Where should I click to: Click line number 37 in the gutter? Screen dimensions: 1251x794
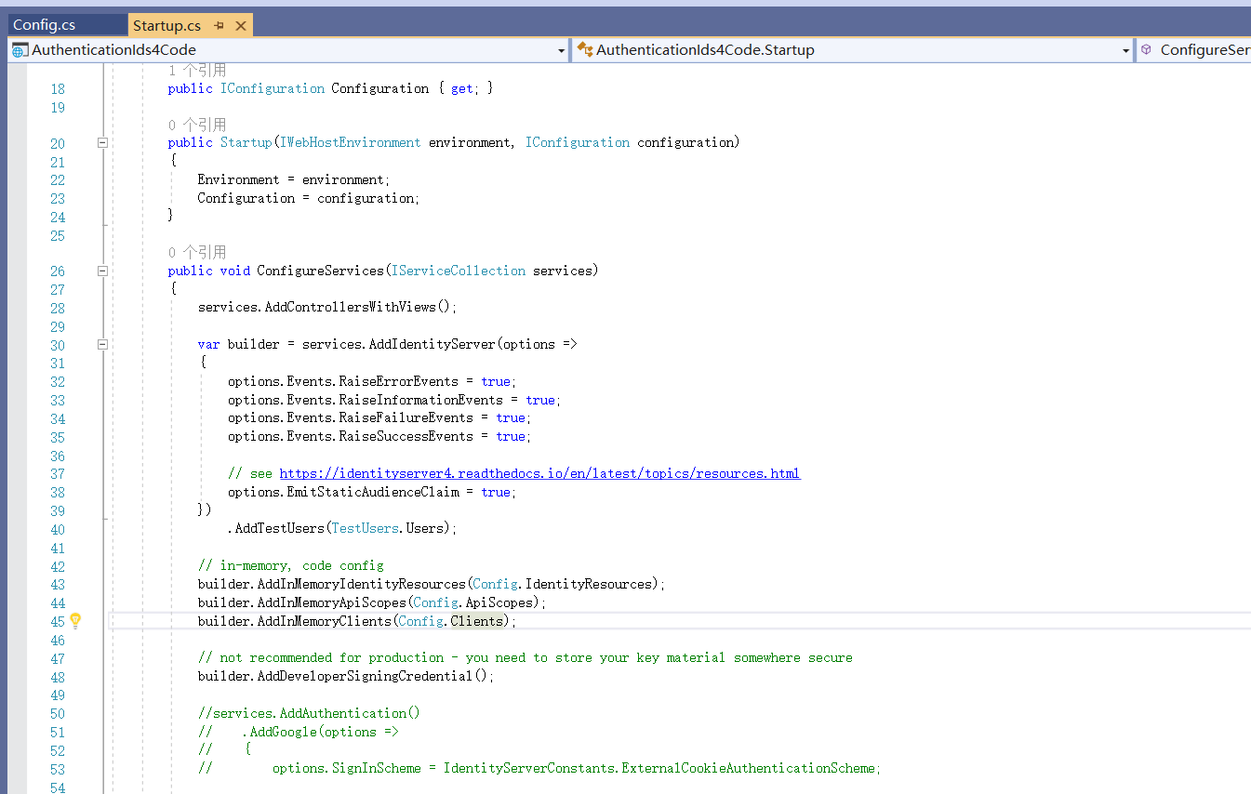(58, 473)
